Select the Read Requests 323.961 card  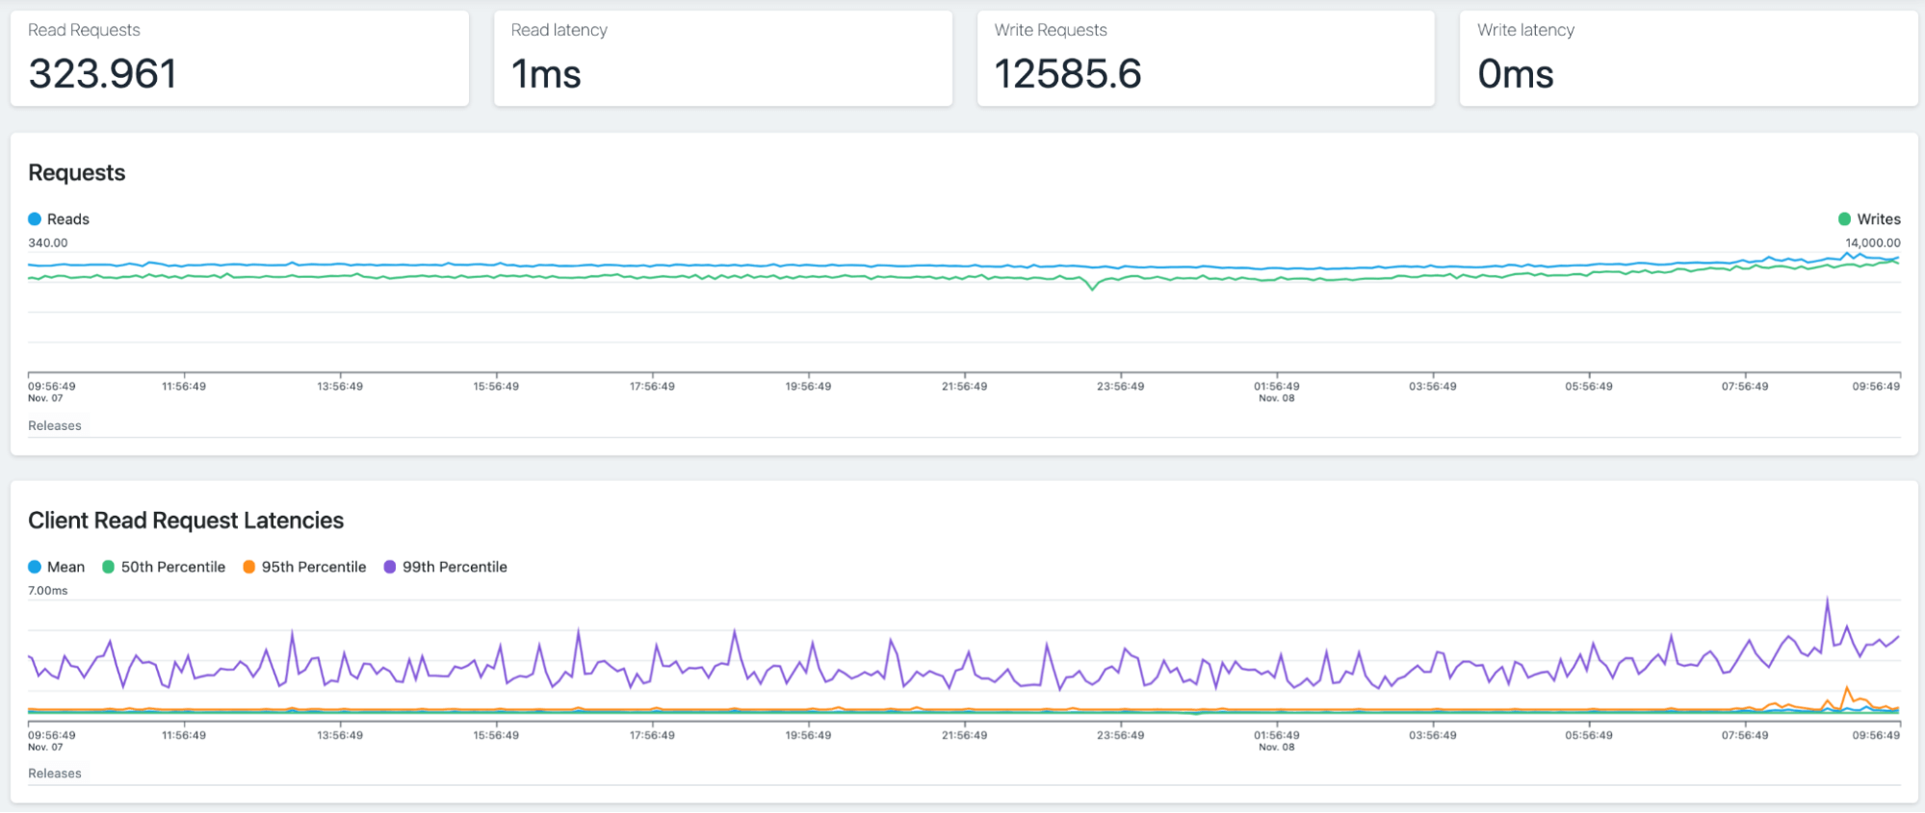239,59
